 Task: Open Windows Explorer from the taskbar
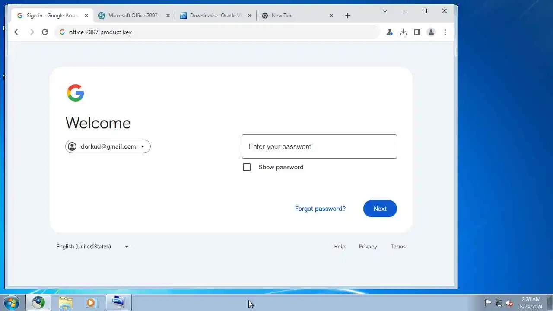[65, 302]
